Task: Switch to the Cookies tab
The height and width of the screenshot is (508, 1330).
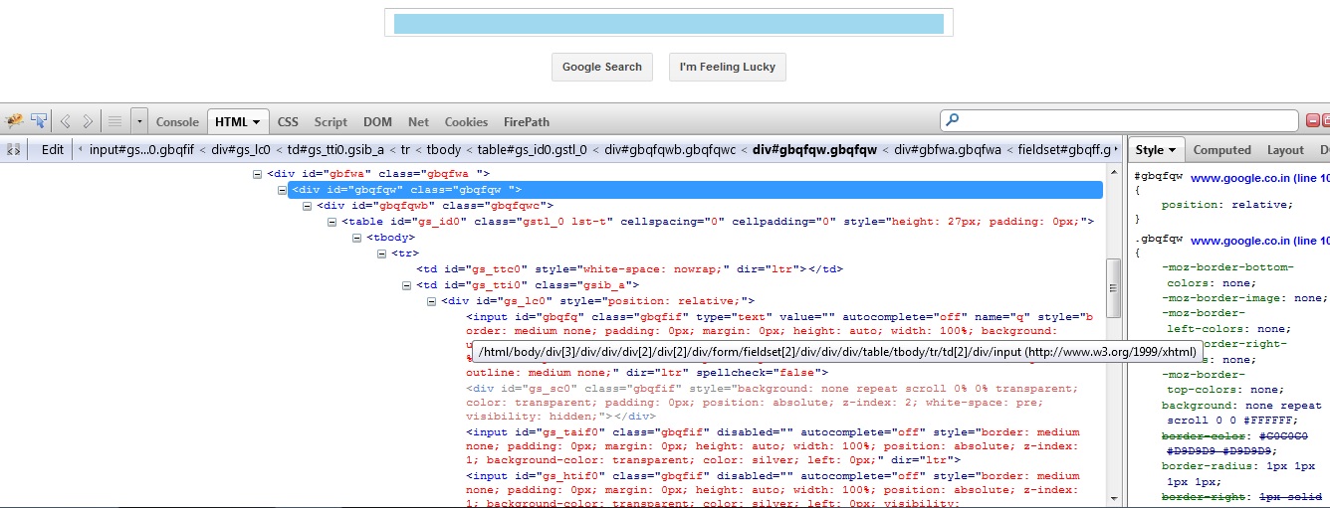Action: coord(466,122)
